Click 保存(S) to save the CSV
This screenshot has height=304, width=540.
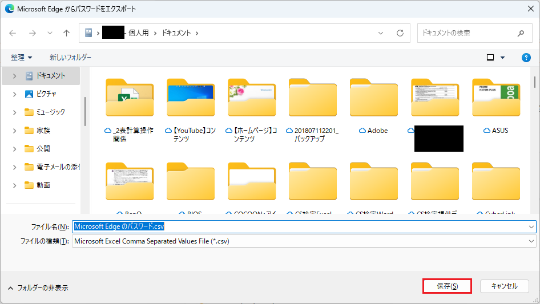click(x=447, y=286)
